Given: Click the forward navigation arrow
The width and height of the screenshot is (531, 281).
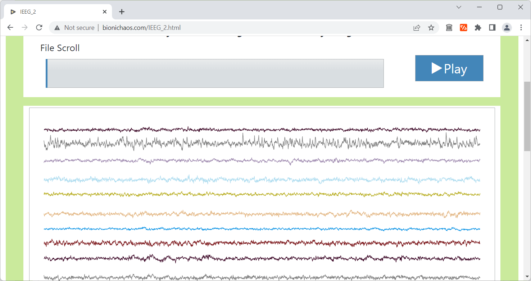Looking at the screenshot, I should [24, 27].
